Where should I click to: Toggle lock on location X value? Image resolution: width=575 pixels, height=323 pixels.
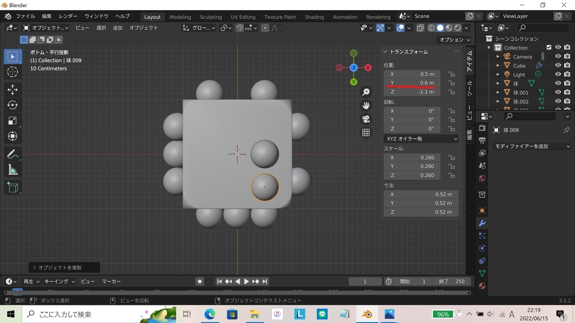451,74
